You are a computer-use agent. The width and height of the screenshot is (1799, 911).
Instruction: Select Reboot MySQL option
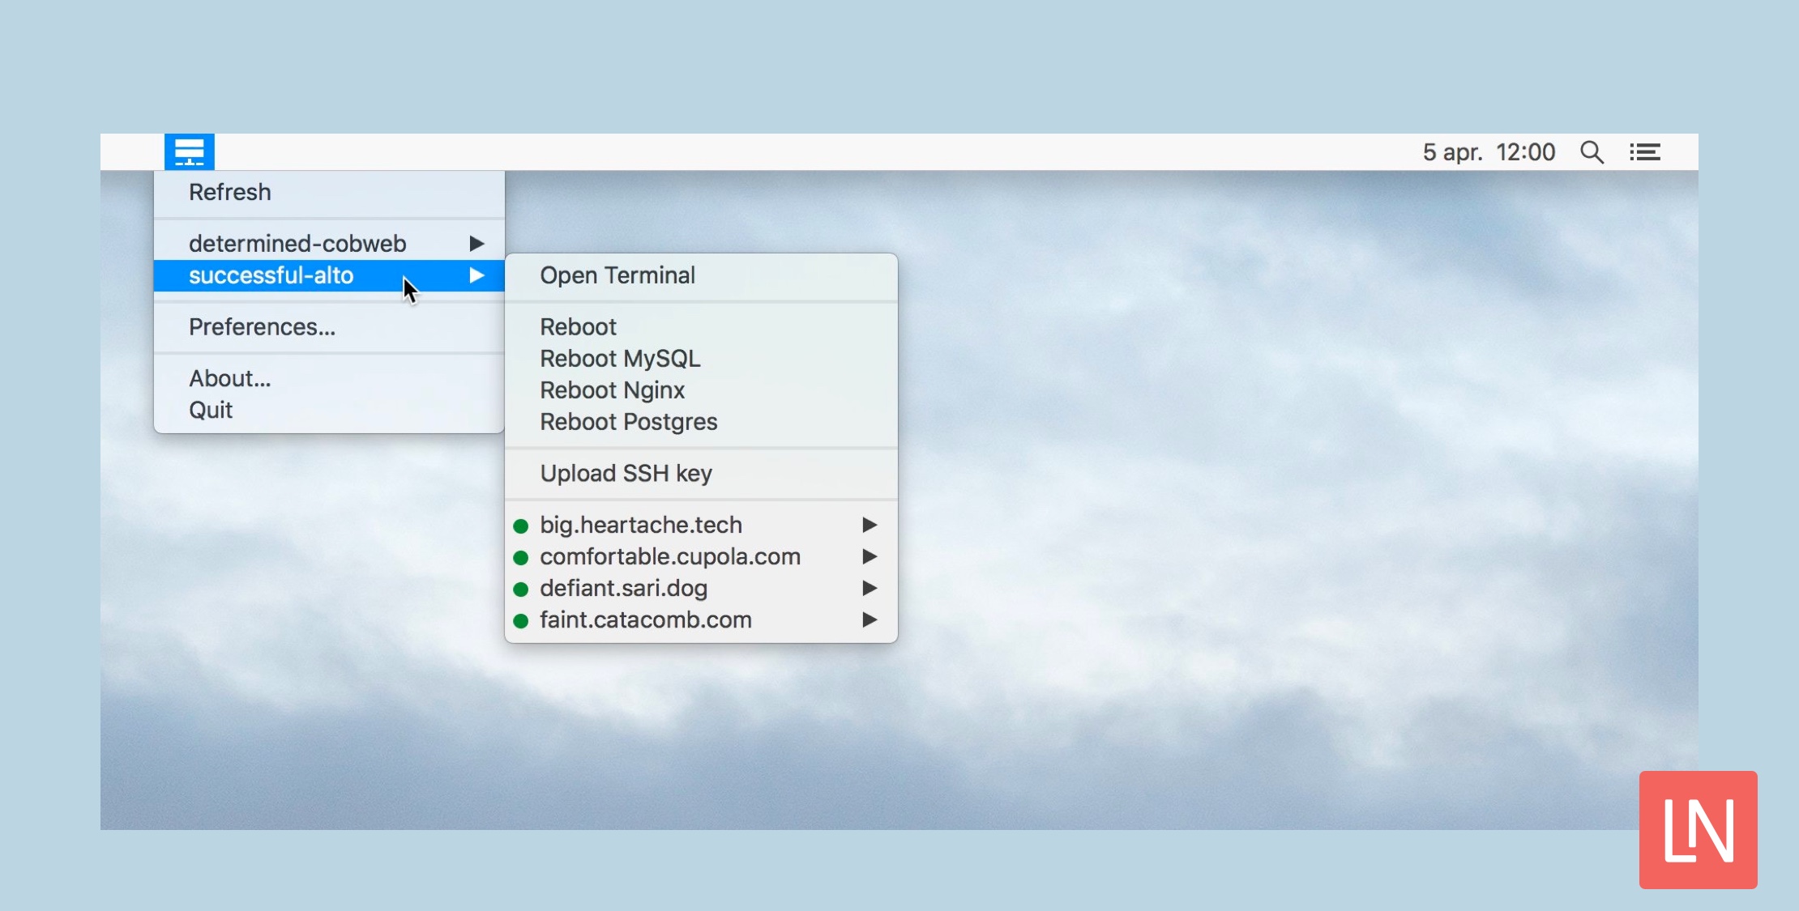pyautogui.click(x=619, y=358)
